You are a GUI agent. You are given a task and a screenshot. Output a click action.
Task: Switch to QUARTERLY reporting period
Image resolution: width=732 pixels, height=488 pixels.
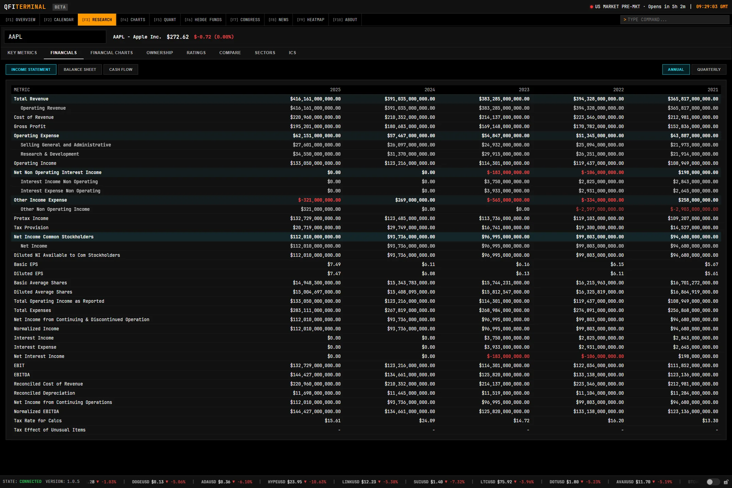pyautogui.click(x=709, y=69)
